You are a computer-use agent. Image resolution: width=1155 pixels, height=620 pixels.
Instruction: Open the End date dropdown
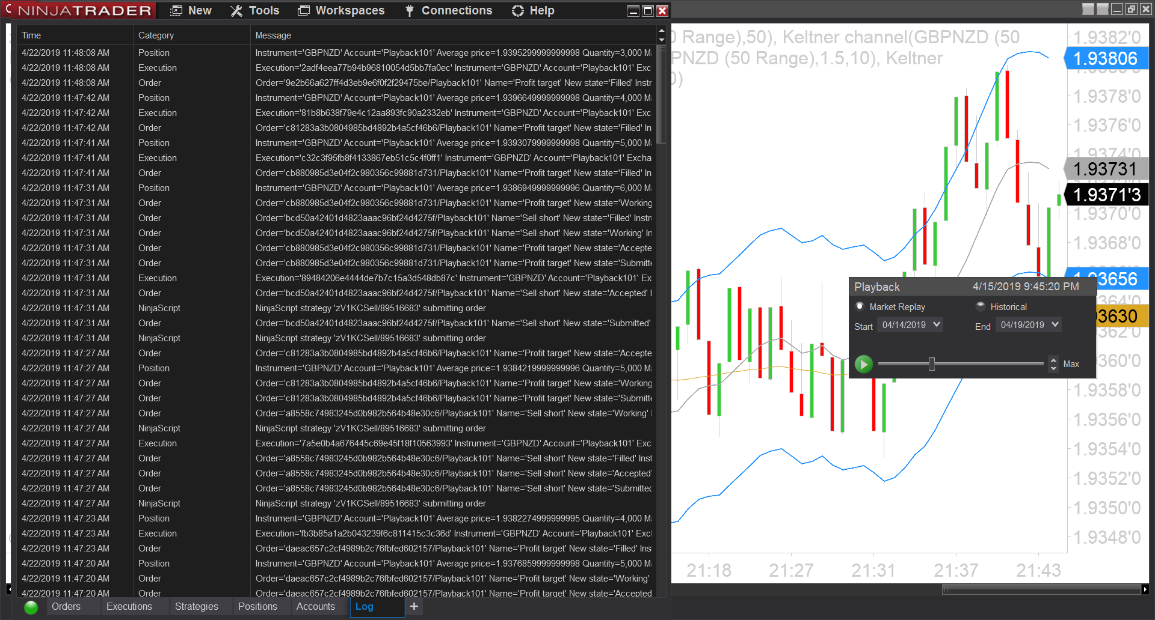pos(1029,325)
